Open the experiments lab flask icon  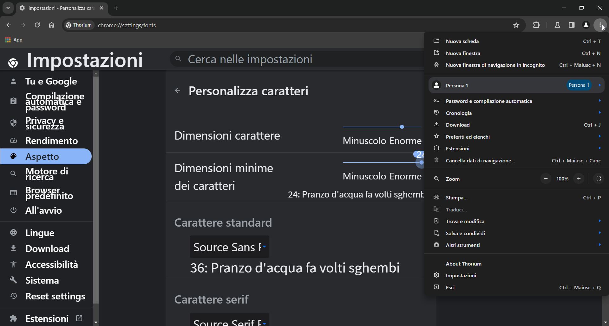(558, 25)
